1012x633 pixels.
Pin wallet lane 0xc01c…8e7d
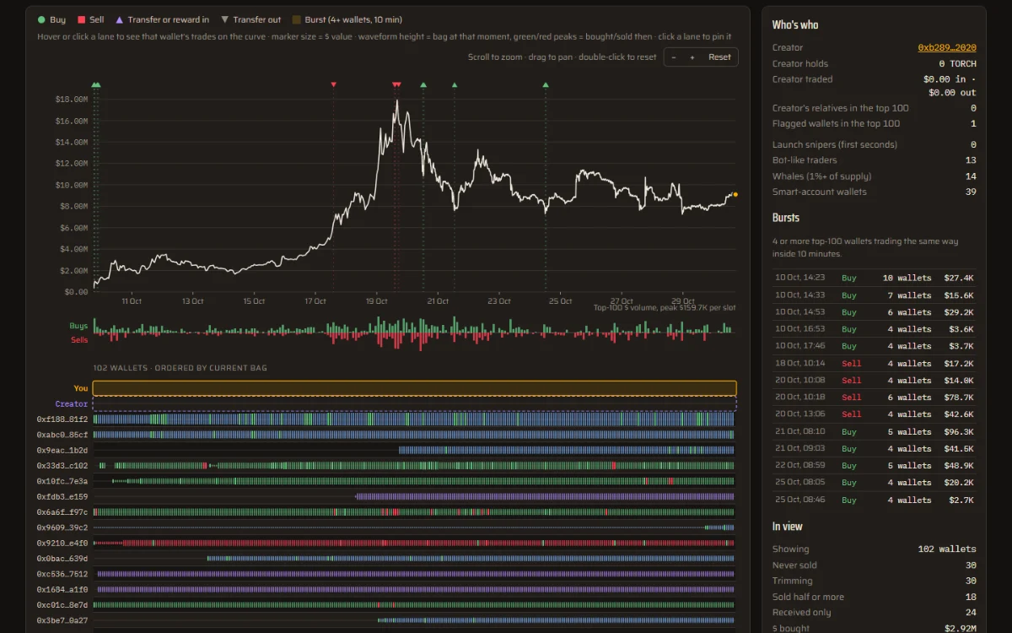[414, 604]
